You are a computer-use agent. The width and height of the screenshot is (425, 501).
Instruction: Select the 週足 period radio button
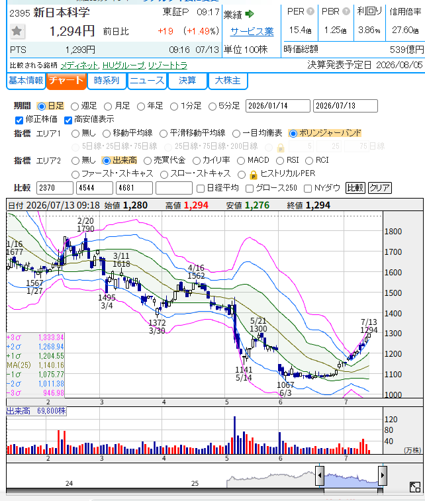[74, 106]
